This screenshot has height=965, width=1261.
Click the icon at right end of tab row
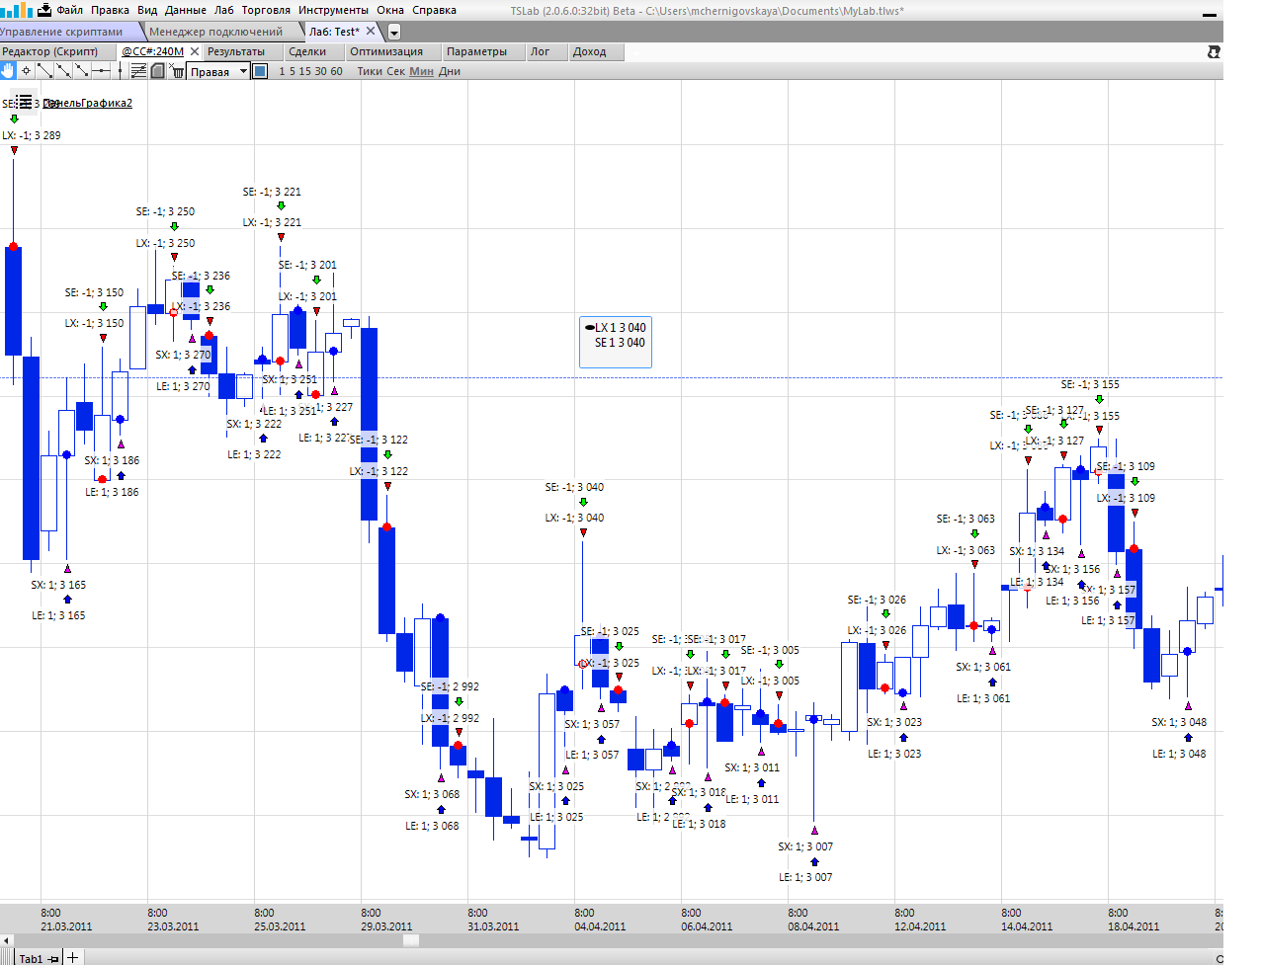(1214, 51)
